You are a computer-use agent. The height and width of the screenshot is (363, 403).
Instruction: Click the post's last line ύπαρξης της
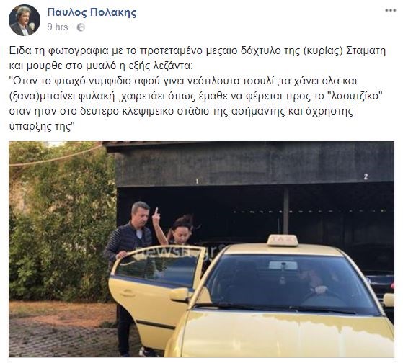pyautogui.click(x=42, y=126)
